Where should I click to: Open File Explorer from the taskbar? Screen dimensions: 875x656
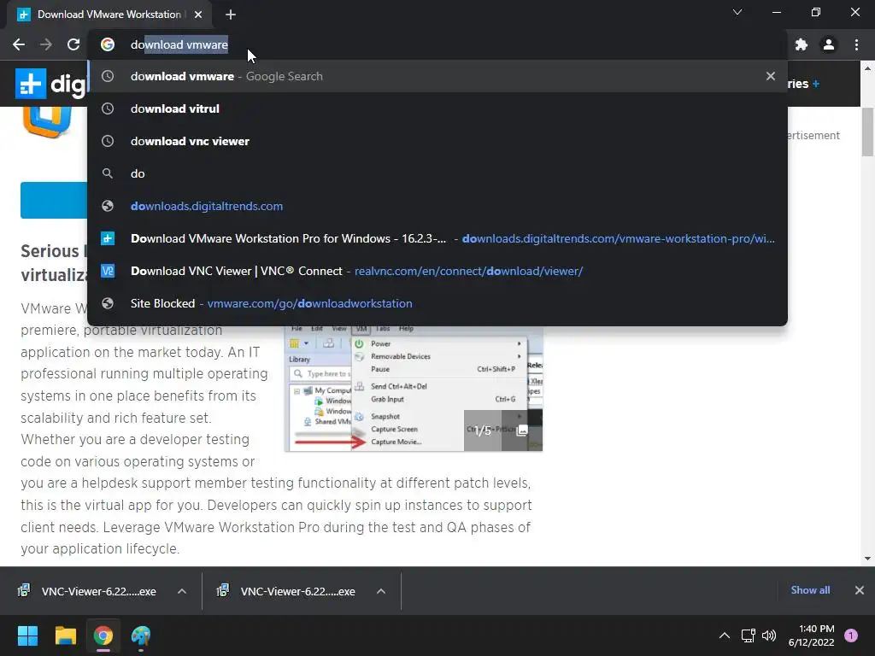click(65, 635)
